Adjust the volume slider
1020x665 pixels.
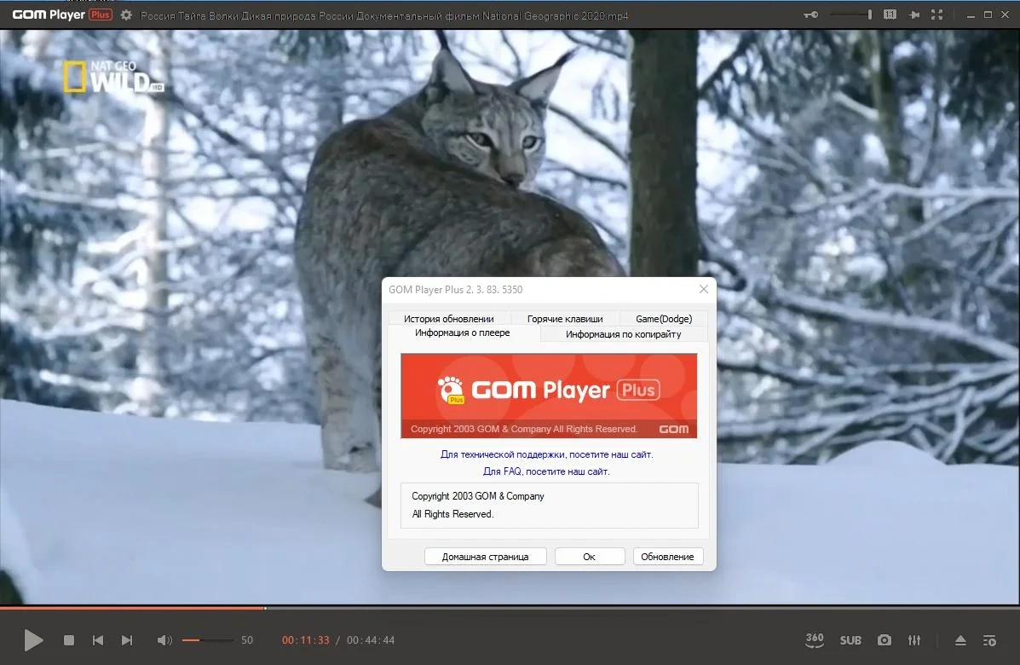tap(207, 640)
